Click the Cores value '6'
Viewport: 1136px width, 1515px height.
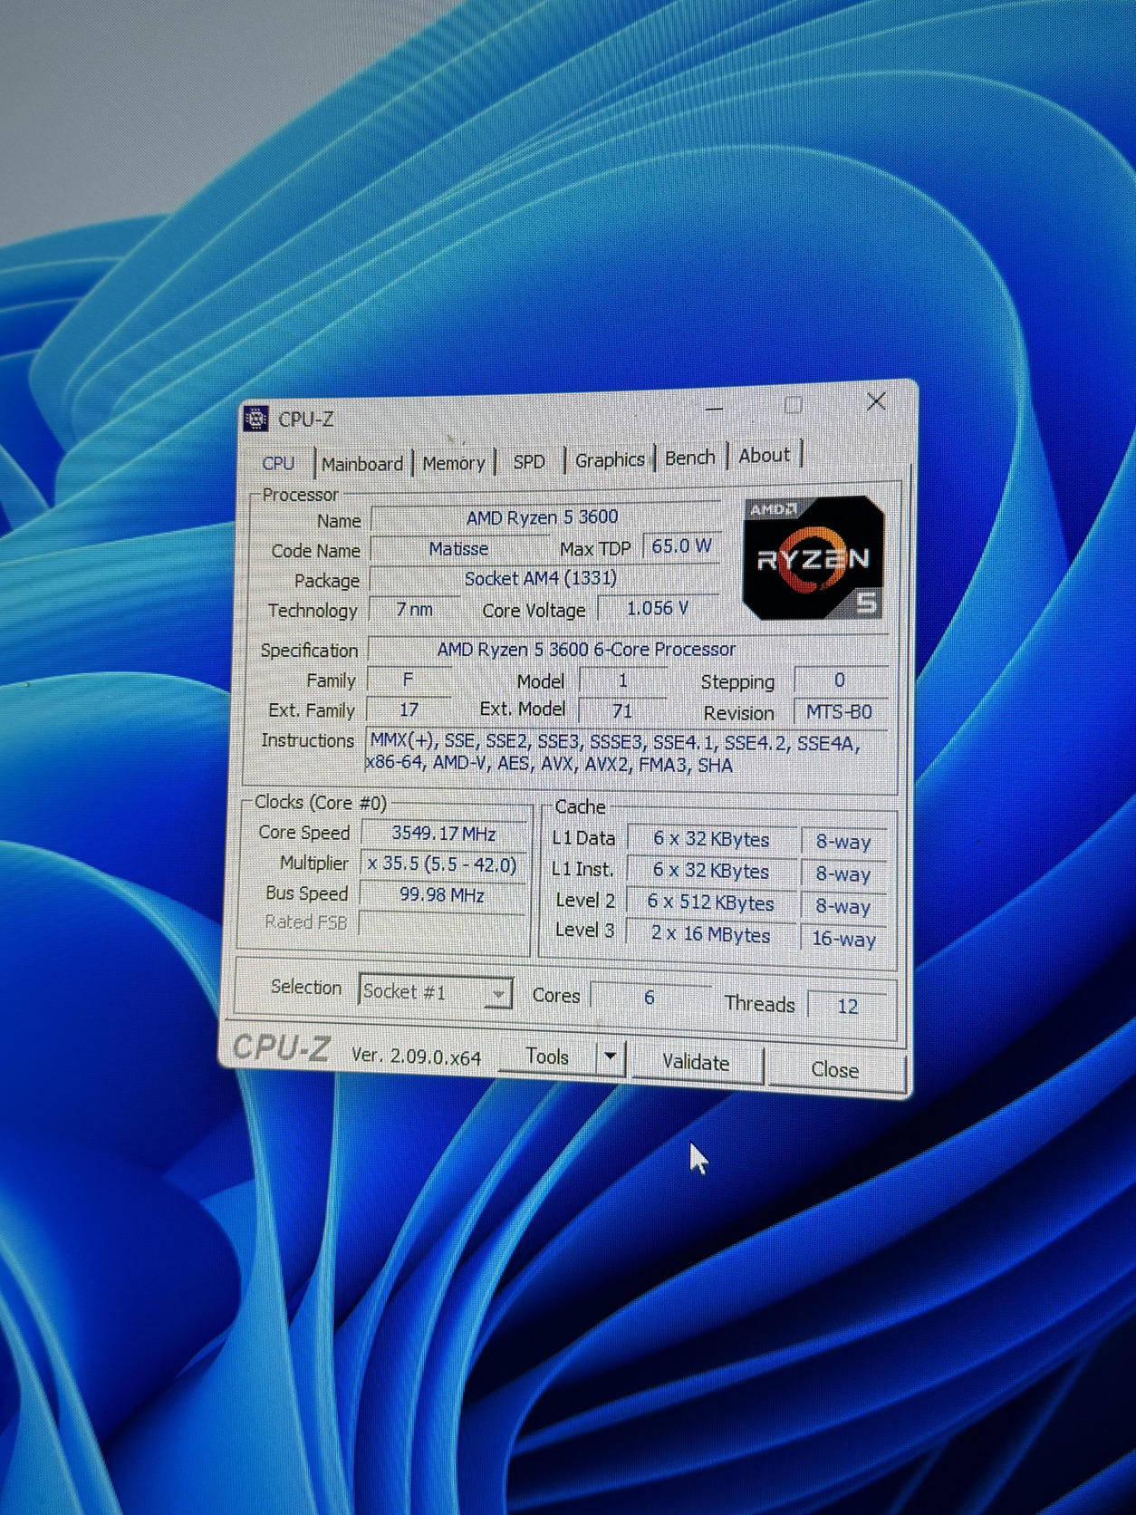[x=650, y=998]
